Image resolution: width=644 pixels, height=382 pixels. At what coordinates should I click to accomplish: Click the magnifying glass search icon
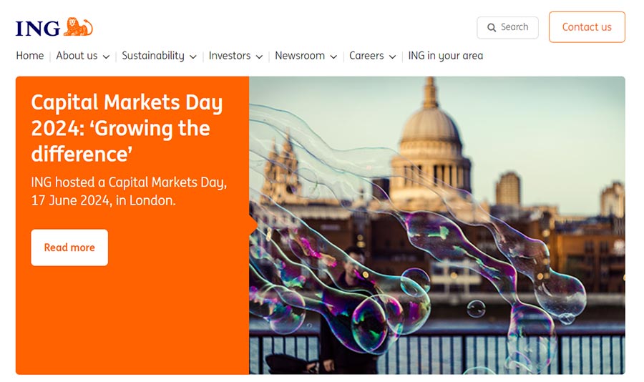tap(492, 28)
